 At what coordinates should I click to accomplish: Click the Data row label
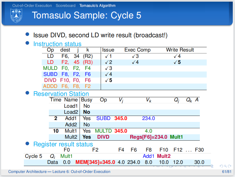[53, 162]
